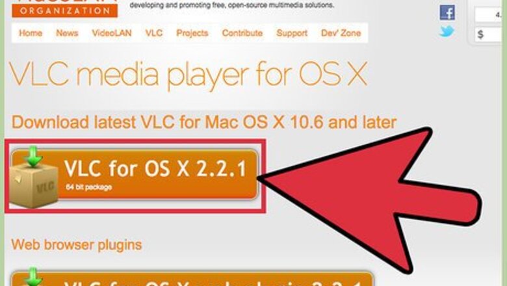Open the Dev' Zone menu

point(341,33)
